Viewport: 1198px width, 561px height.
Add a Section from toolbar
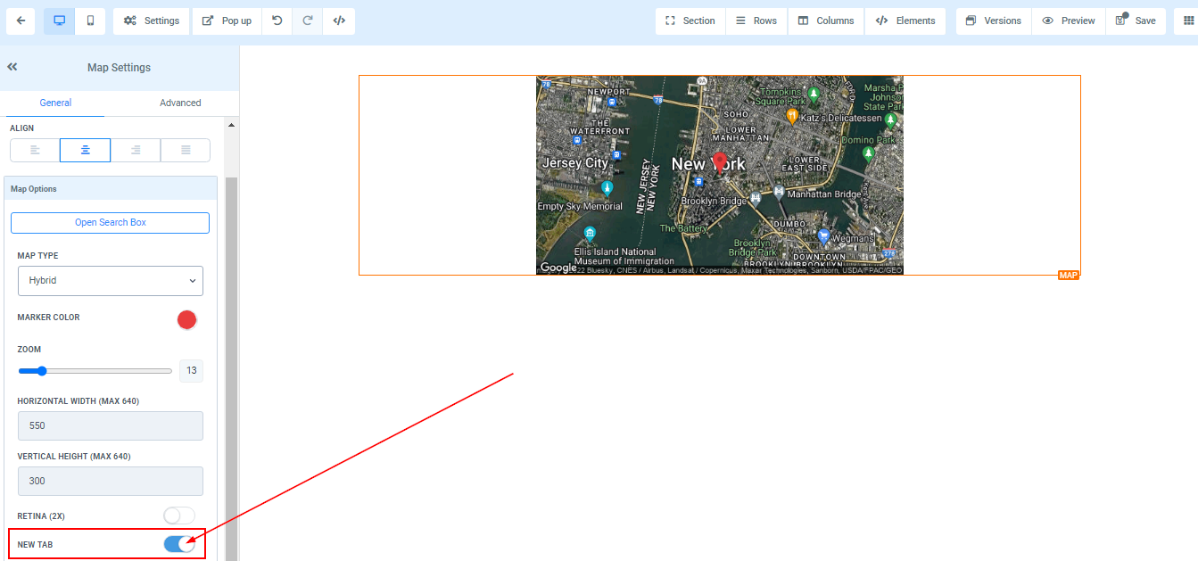click(x=690, y=21)
